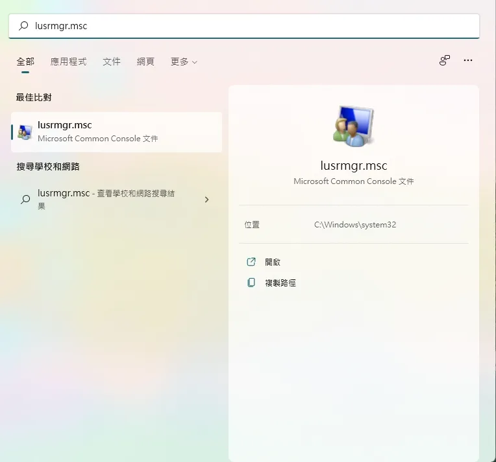Screen dimensions: 496x462
Task: Click the magnifier icon beside web search suggestion
Action: pos(25,200)
